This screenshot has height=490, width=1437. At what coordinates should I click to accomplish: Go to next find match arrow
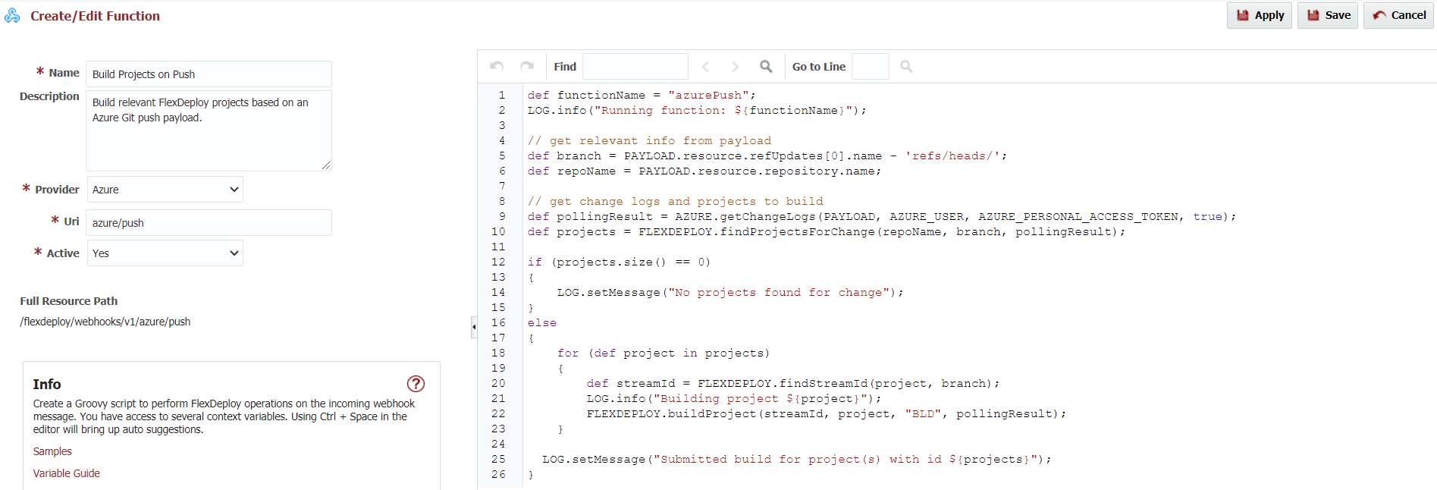click(735, 67)
